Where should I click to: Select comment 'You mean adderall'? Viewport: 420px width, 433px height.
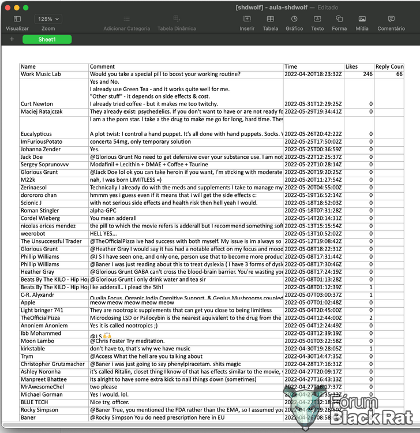point(186,219)
